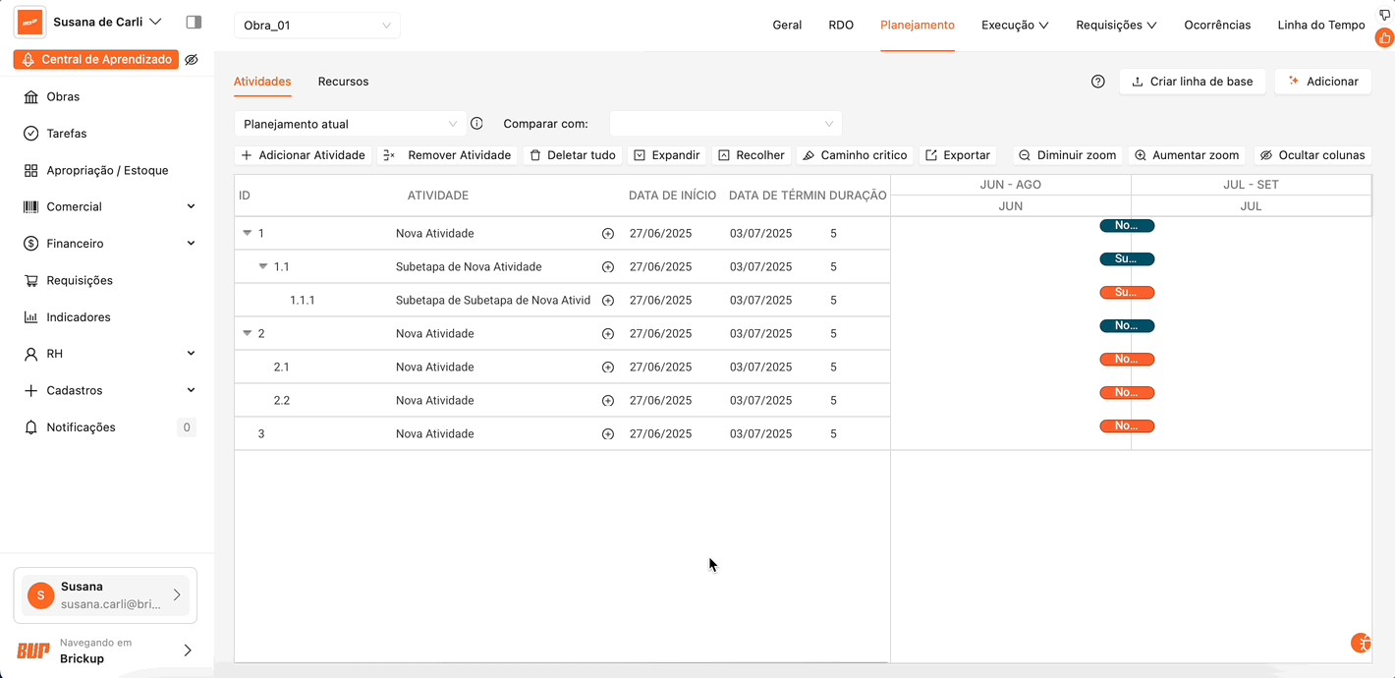
Task: Select the Planejamento tab
Action: click(x=918, y=26)
